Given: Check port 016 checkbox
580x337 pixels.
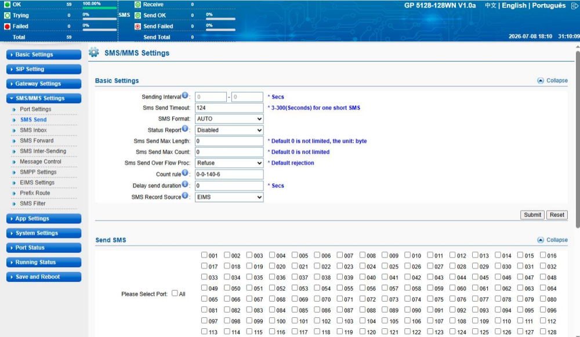Looking at the screenshot, I should (543, 255).
